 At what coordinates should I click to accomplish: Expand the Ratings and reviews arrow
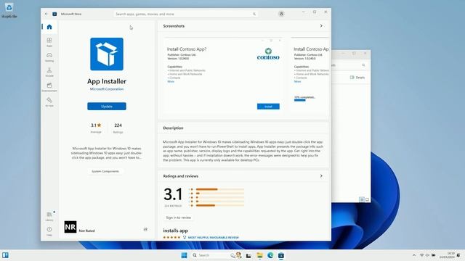[321, 175]
